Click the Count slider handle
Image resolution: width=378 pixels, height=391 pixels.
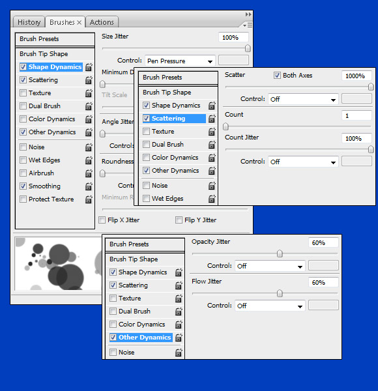(225, 126)
